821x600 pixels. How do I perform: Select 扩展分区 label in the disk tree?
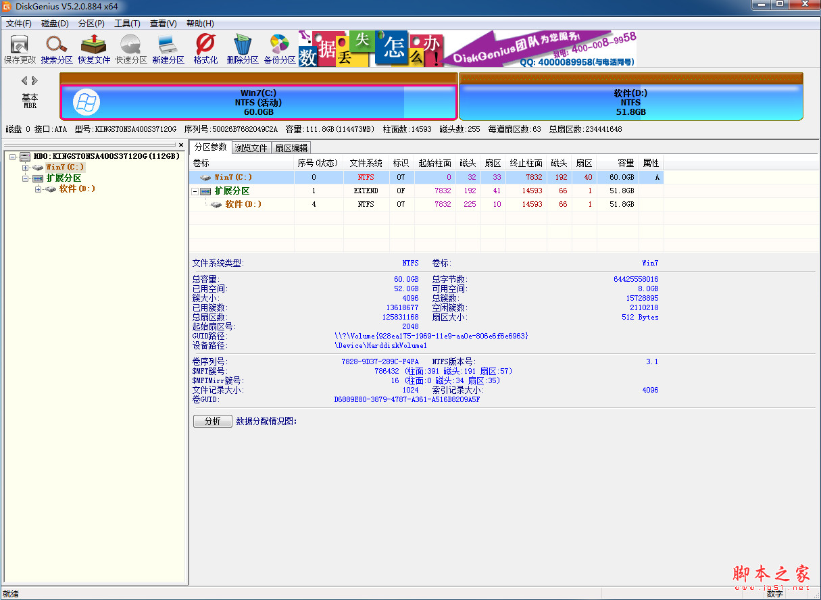pyautogui.click(x=64, y=178)
